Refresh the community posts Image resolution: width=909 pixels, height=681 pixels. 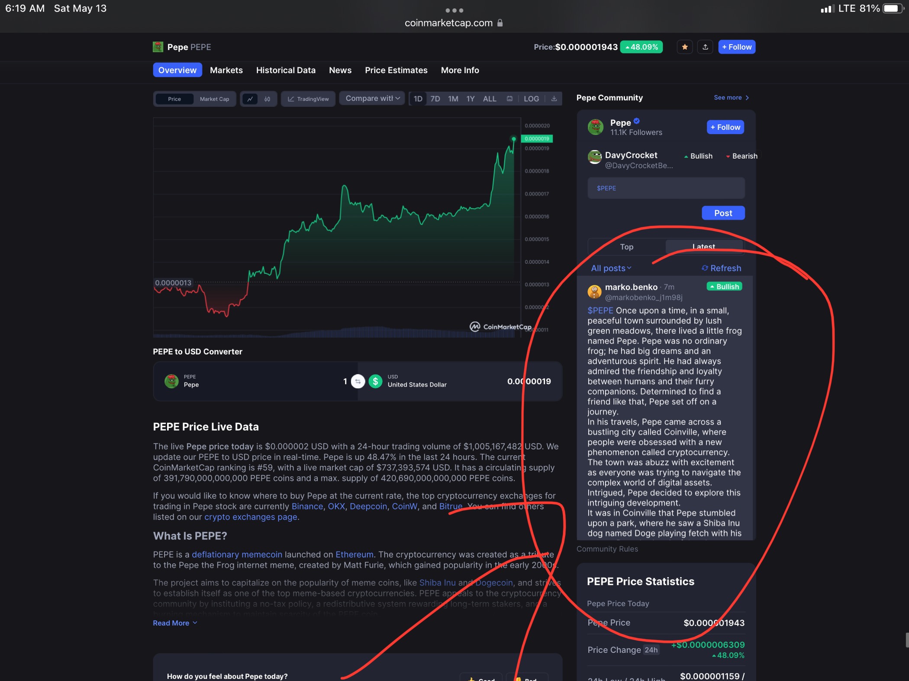pyautogui.click(x=721, y=268)
